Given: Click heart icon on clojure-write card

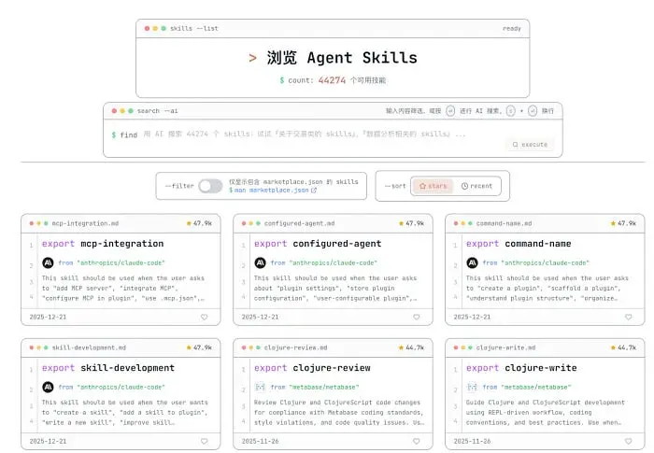Looking at the screenshot, I should 629,441.
